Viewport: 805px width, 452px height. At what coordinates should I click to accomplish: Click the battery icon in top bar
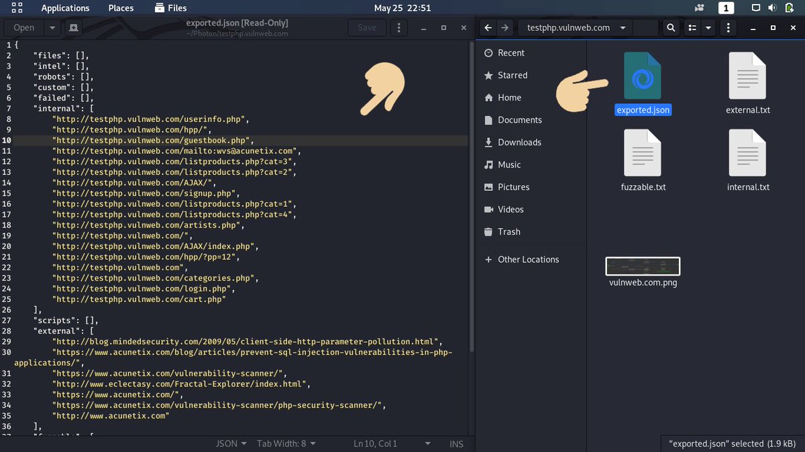[788, 8]
